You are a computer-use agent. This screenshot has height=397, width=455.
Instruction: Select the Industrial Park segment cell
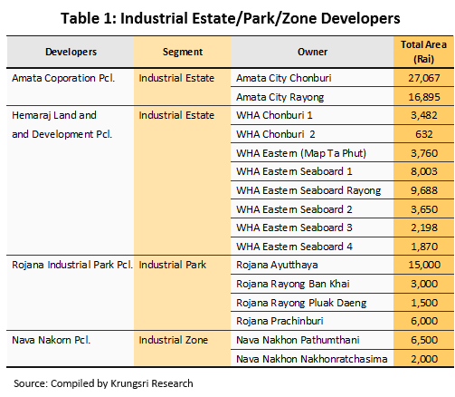click(x=183, y=293)
